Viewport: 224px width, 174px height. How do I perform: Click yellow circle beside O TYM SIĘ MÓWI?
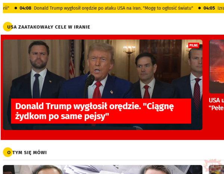coord(8,152)
